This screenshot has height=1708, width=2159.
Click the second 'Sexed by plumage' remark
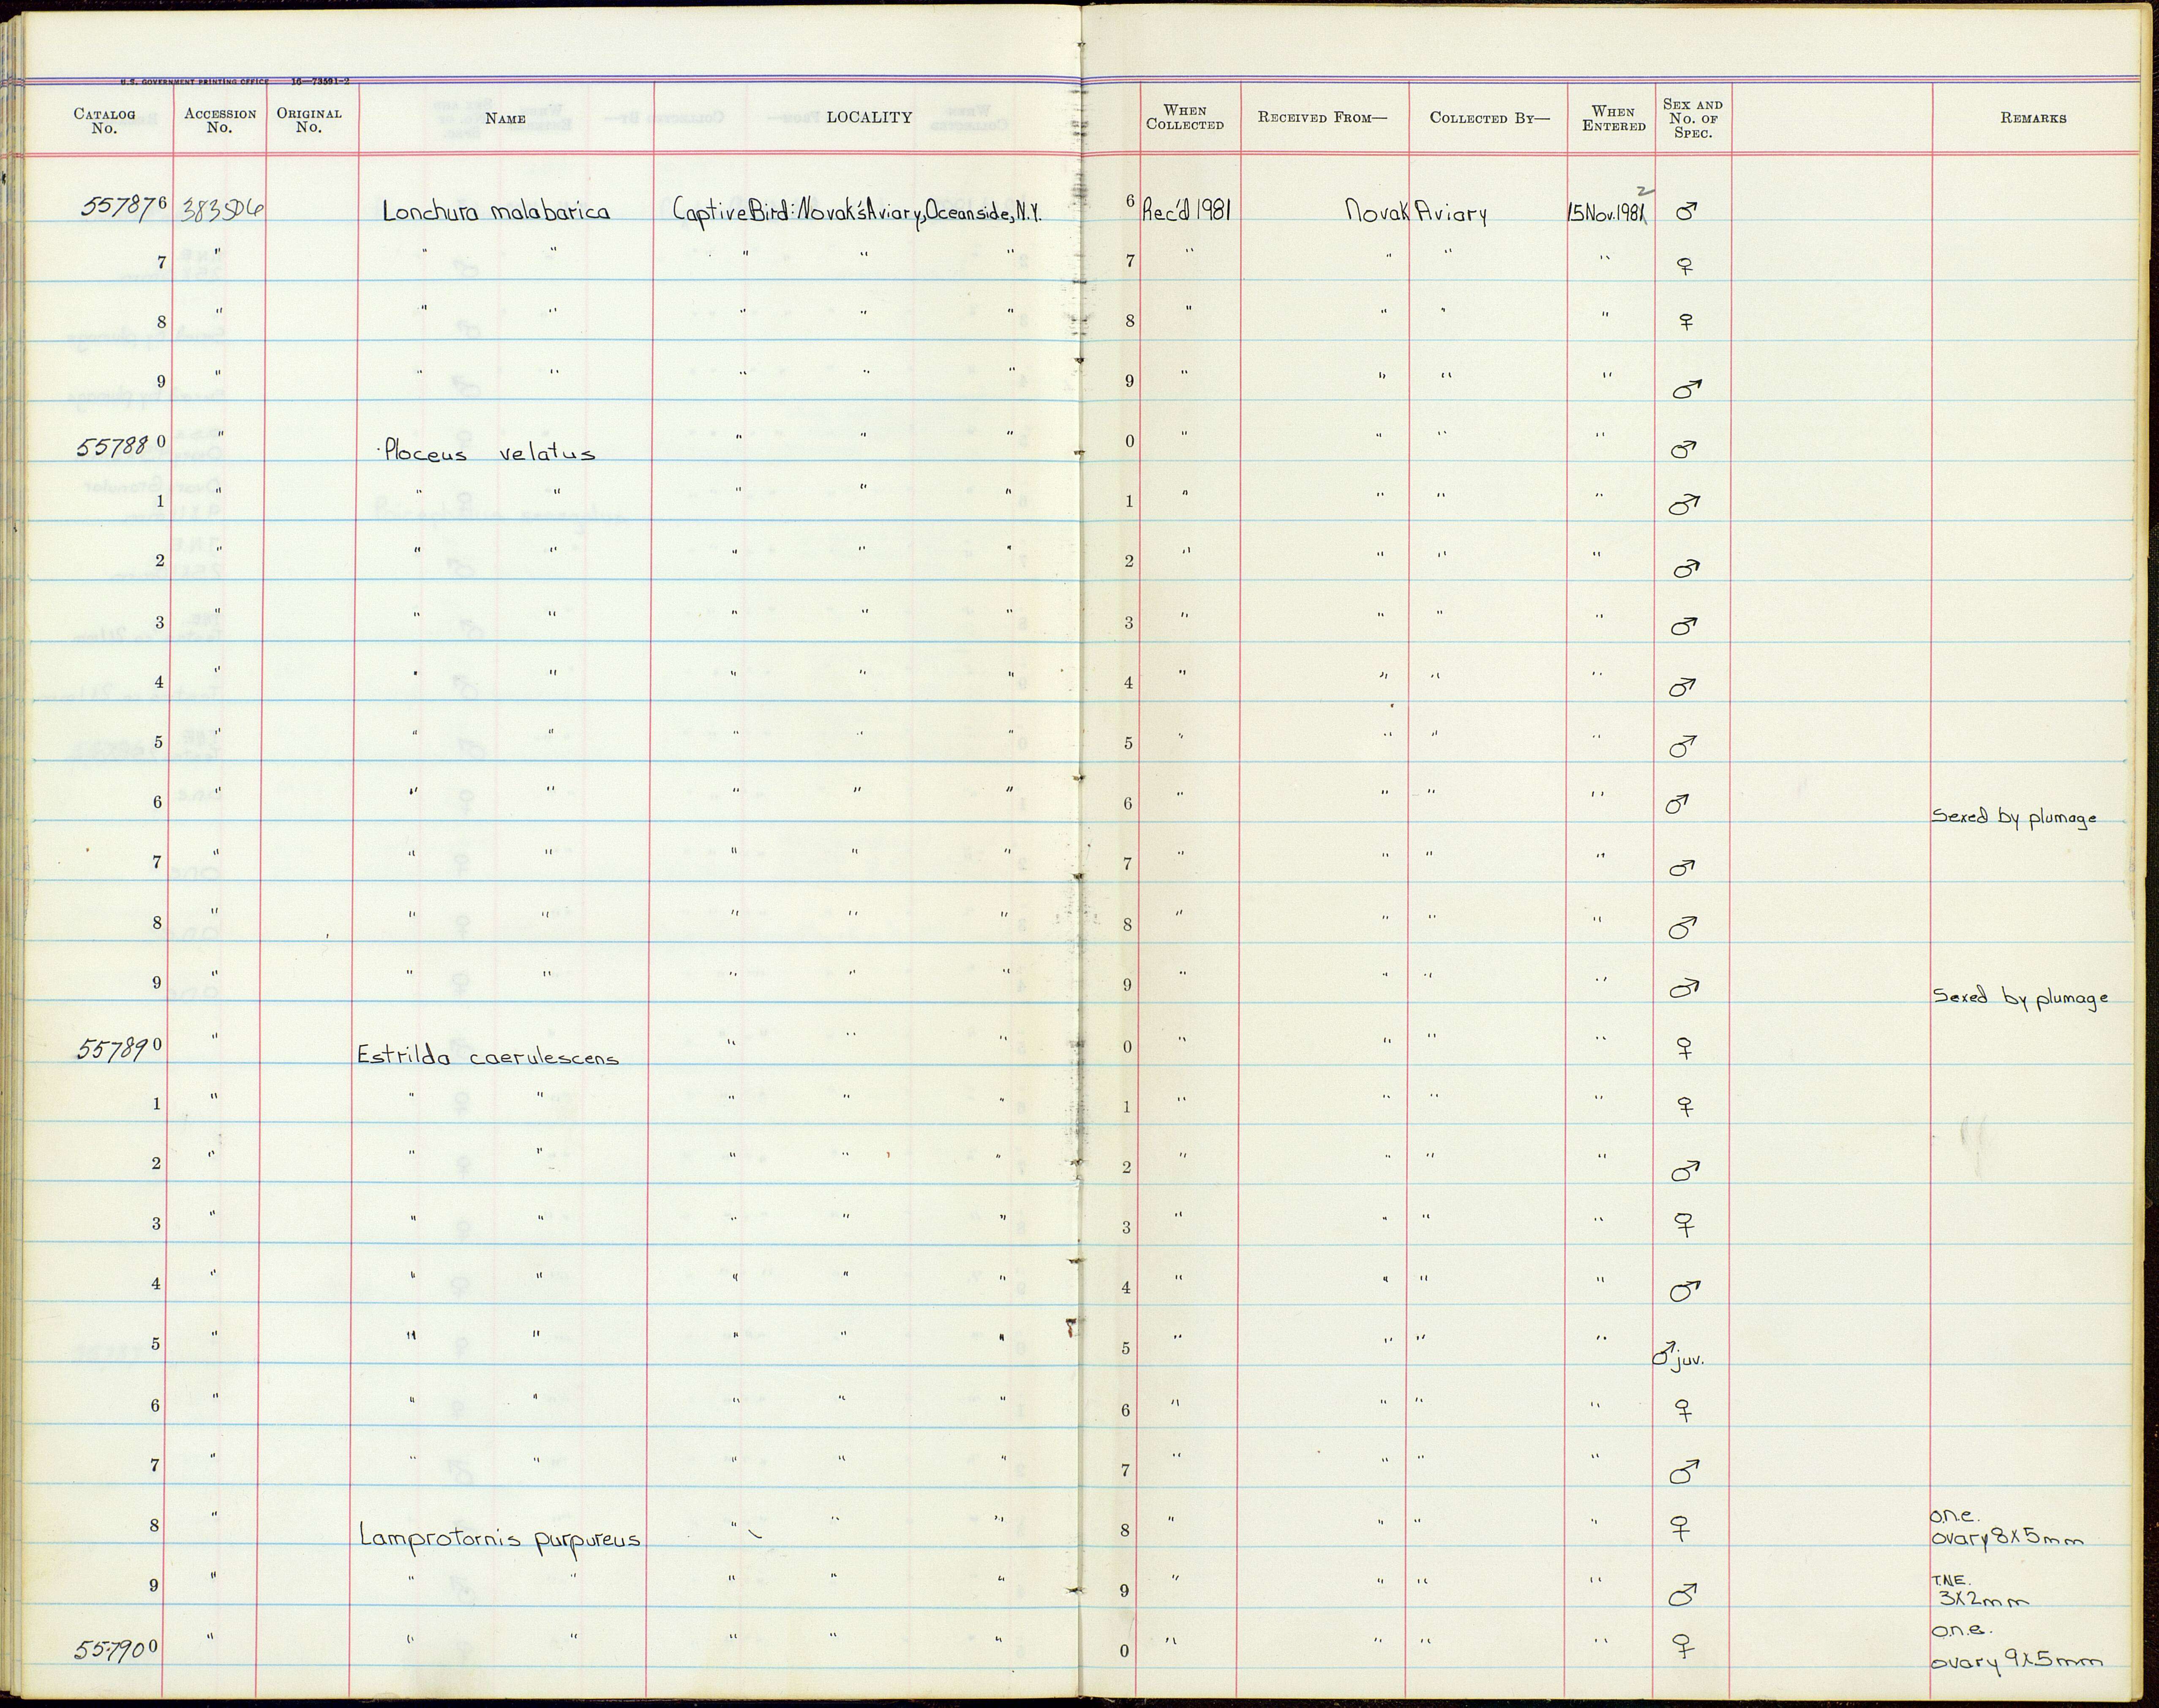(2020, 997)
